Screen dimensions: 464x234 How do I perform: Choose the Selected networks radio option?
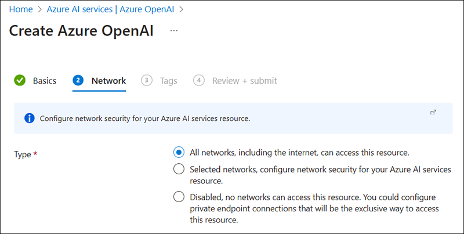(x=179, y=169)
